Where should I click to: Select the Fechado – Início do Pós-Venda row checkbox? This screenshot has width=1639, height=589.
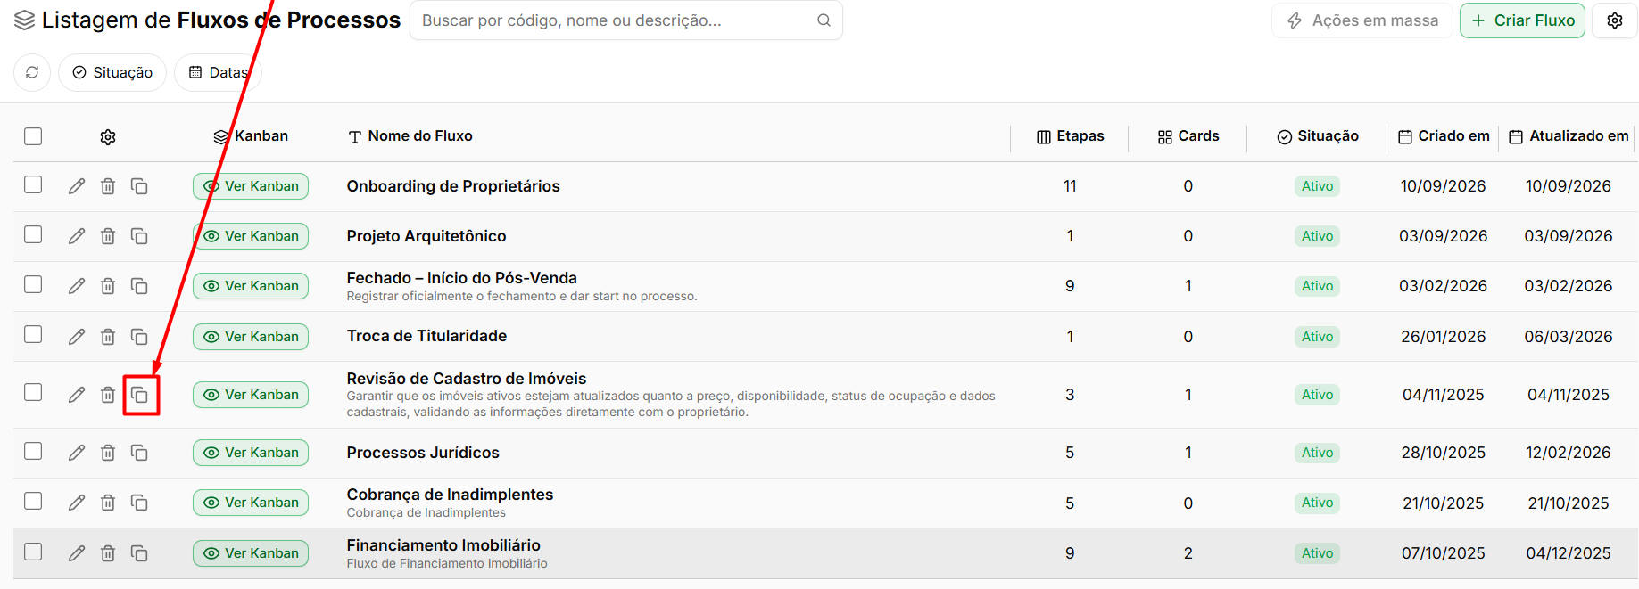pos(33,284)
